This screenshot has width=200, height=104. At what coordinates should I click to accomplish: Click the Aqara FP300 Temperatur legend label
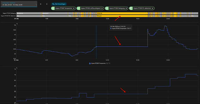[99, 63]
